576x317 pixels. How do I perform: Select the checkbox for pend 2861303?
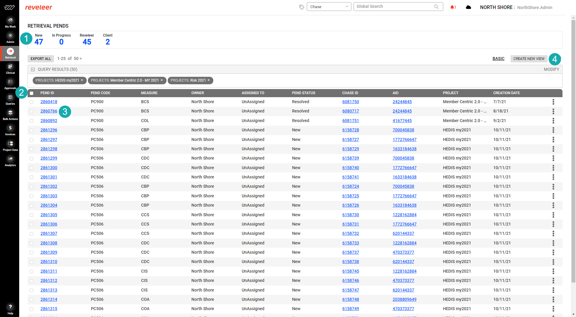point(31,196)
